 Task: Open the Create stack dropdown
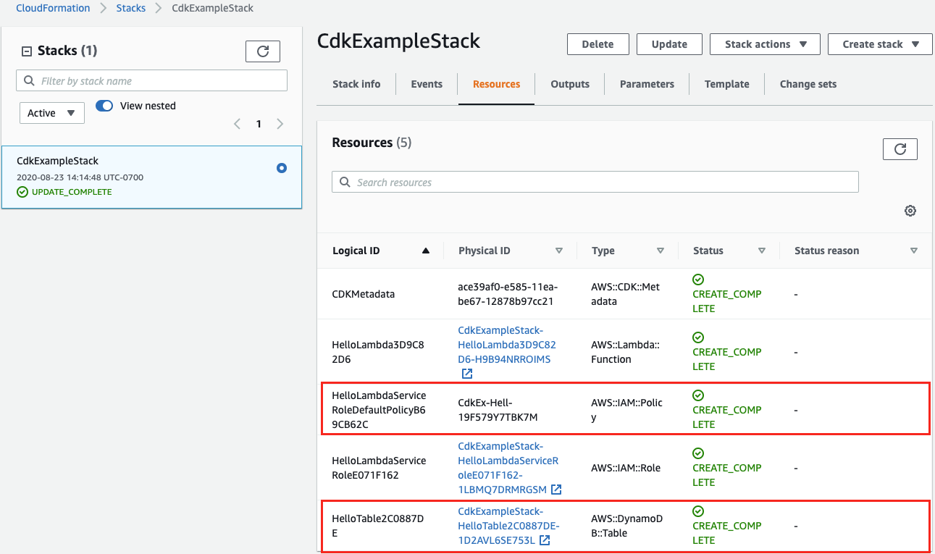[x=880, y=44]
